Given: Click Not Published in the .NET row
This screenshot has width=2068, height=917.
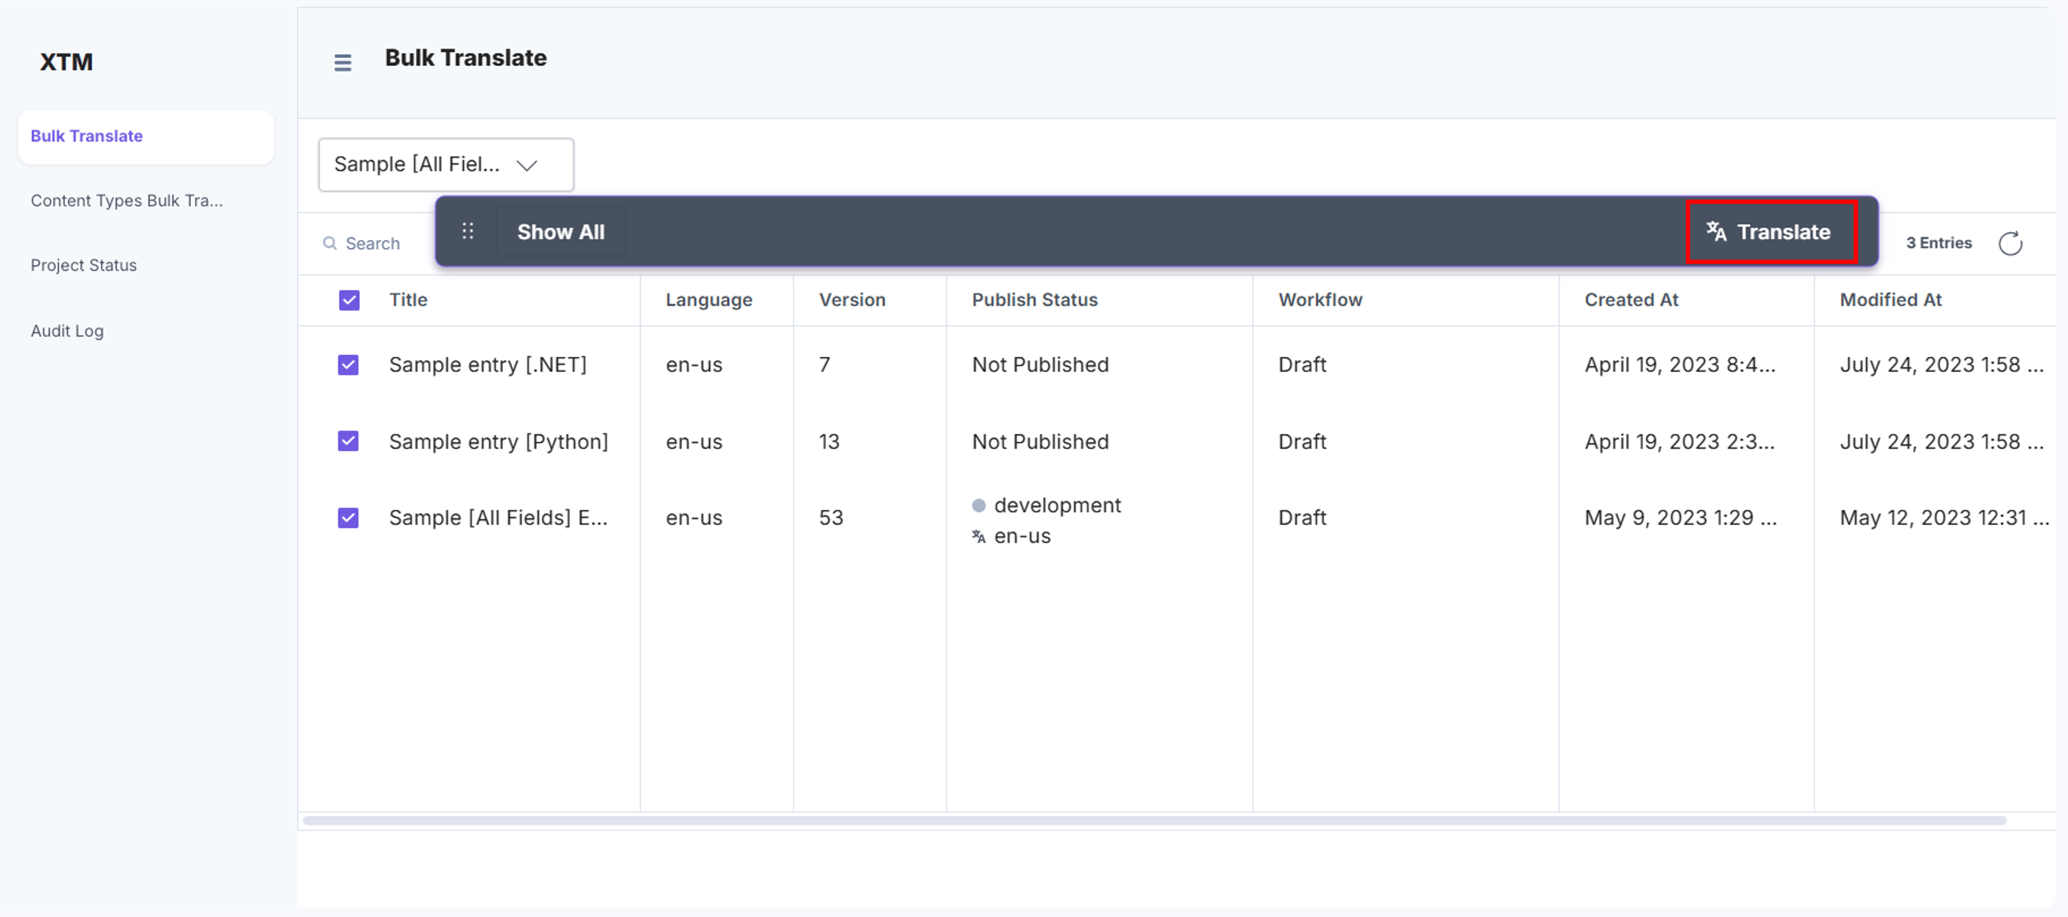Looking at the screenshot, I should [1040, 365].
